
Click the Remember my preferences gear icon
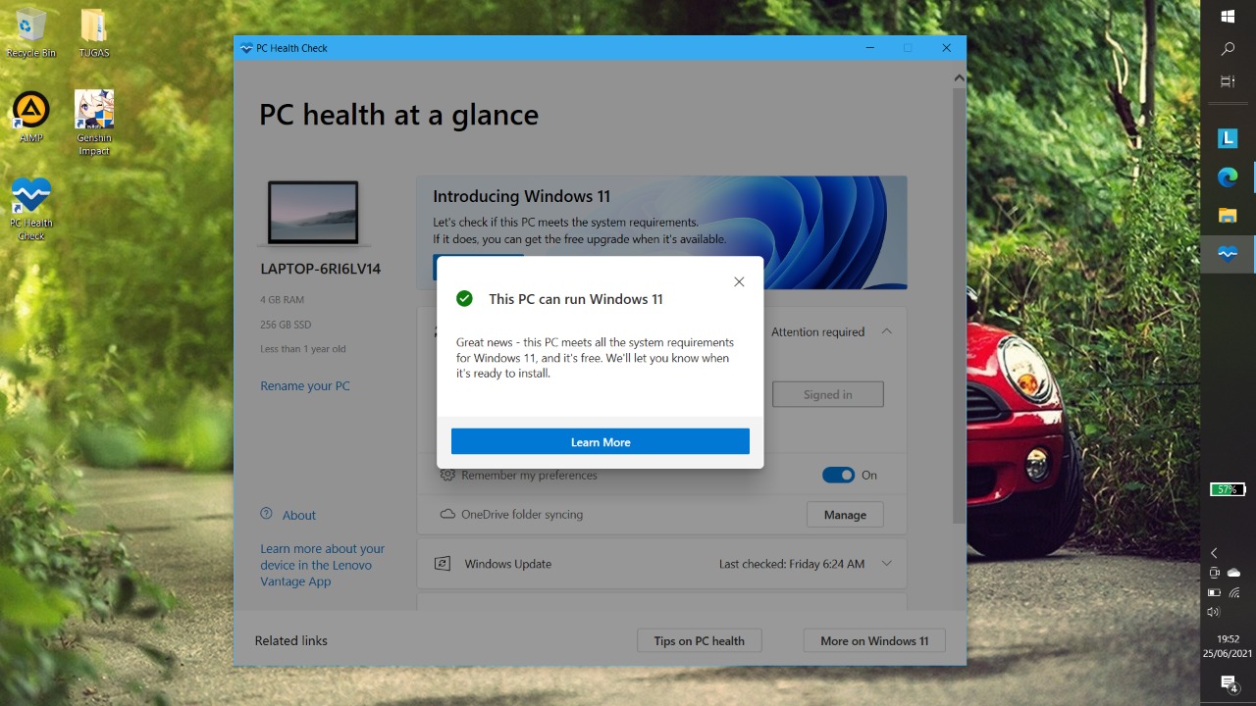(447, 475)
